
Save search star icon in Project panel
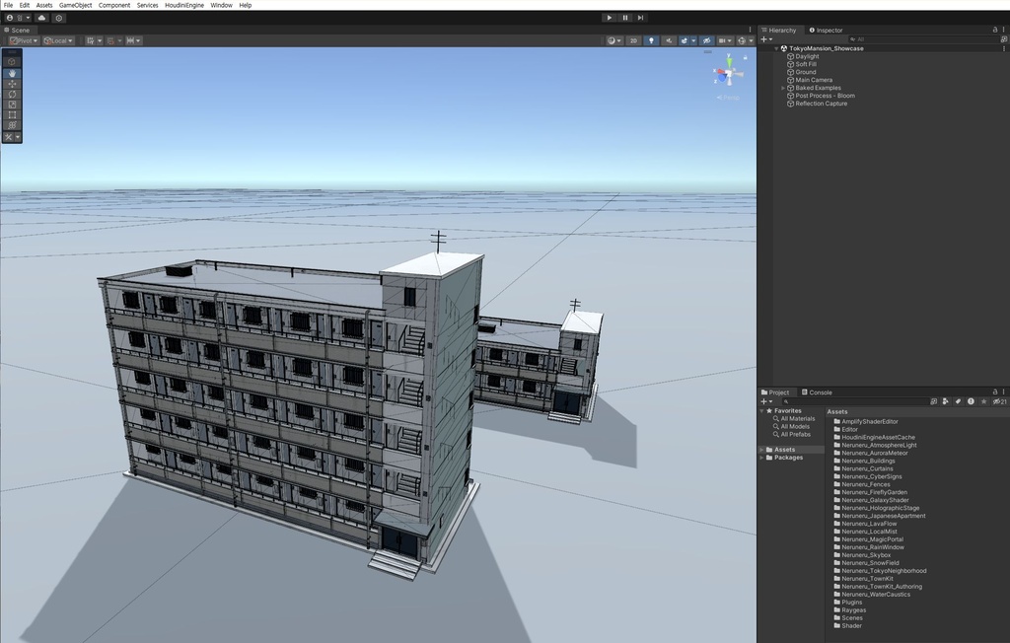(983, 401)
